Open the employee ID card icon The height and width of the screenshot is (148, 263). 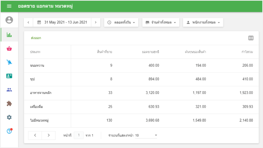tap(9, 76)
